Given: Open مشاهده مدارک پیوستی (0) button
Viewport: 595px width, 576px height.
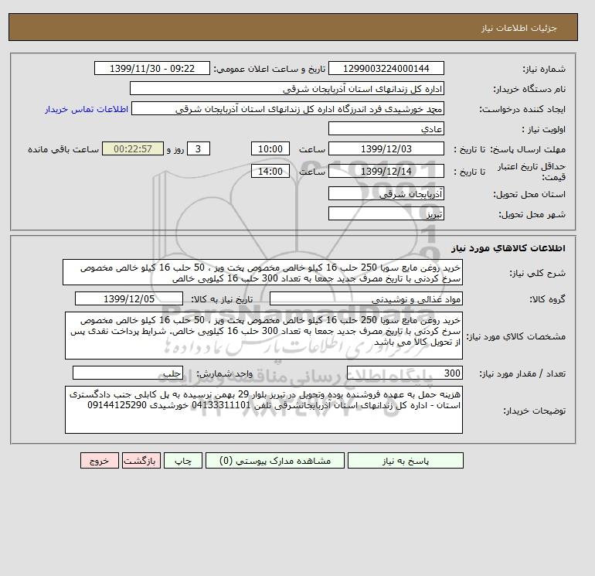Looking at the screenshot, I should (275, 460).
